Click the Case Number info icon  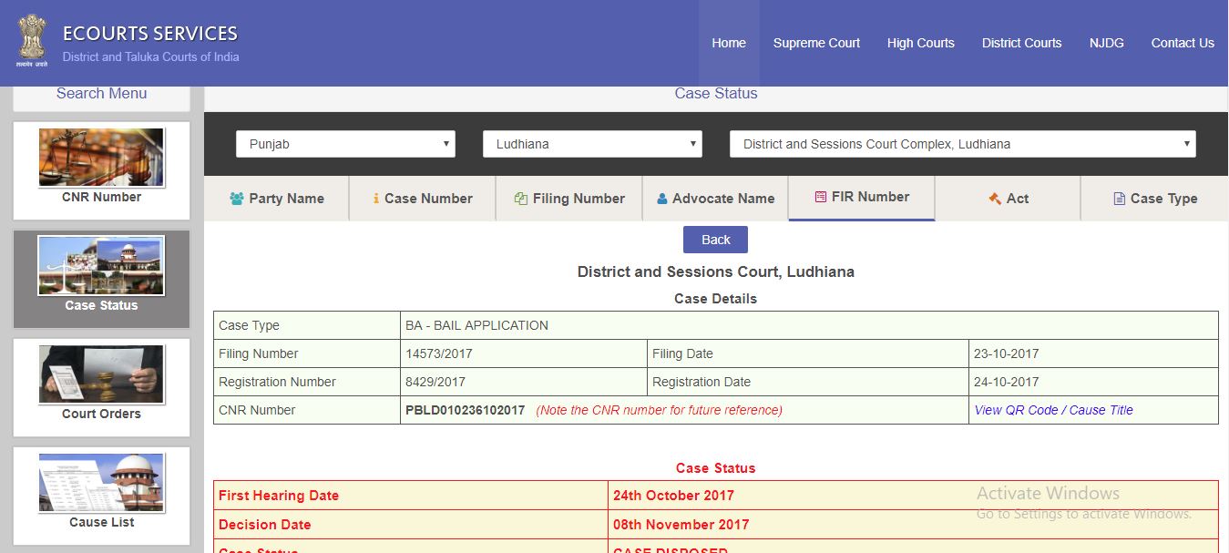click(376, 199)
